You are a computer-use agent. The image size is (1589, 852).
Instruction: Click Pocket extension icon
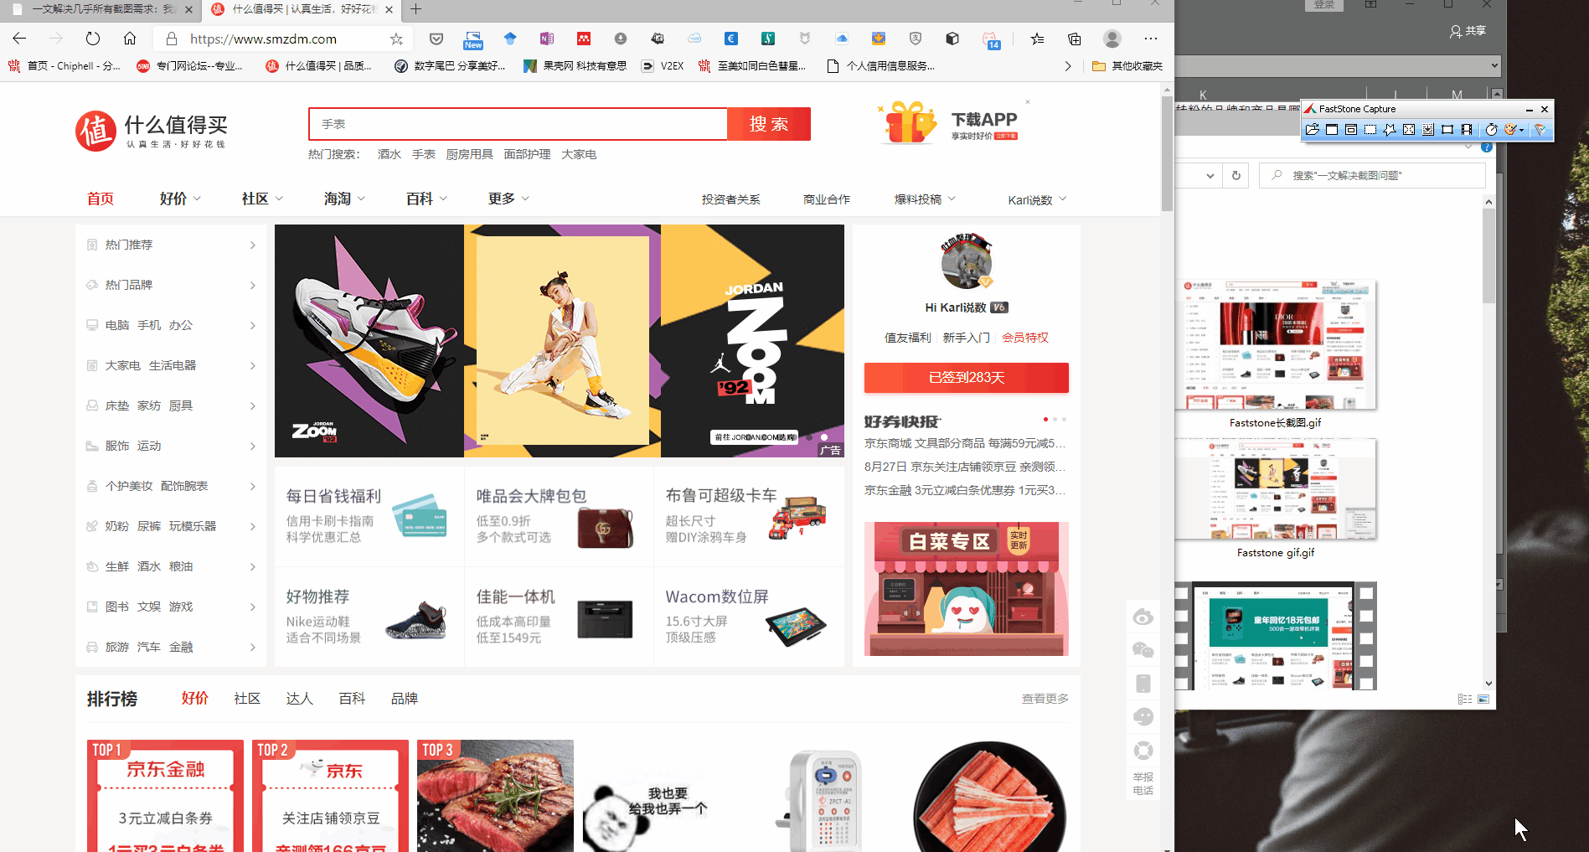(x=436, y=39)
